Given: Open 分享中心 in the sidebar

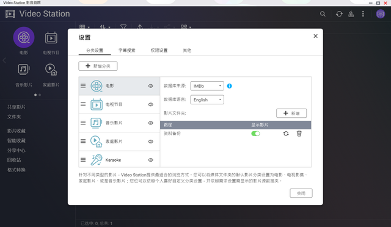Looking at the screenshot, I should (16, 150).
